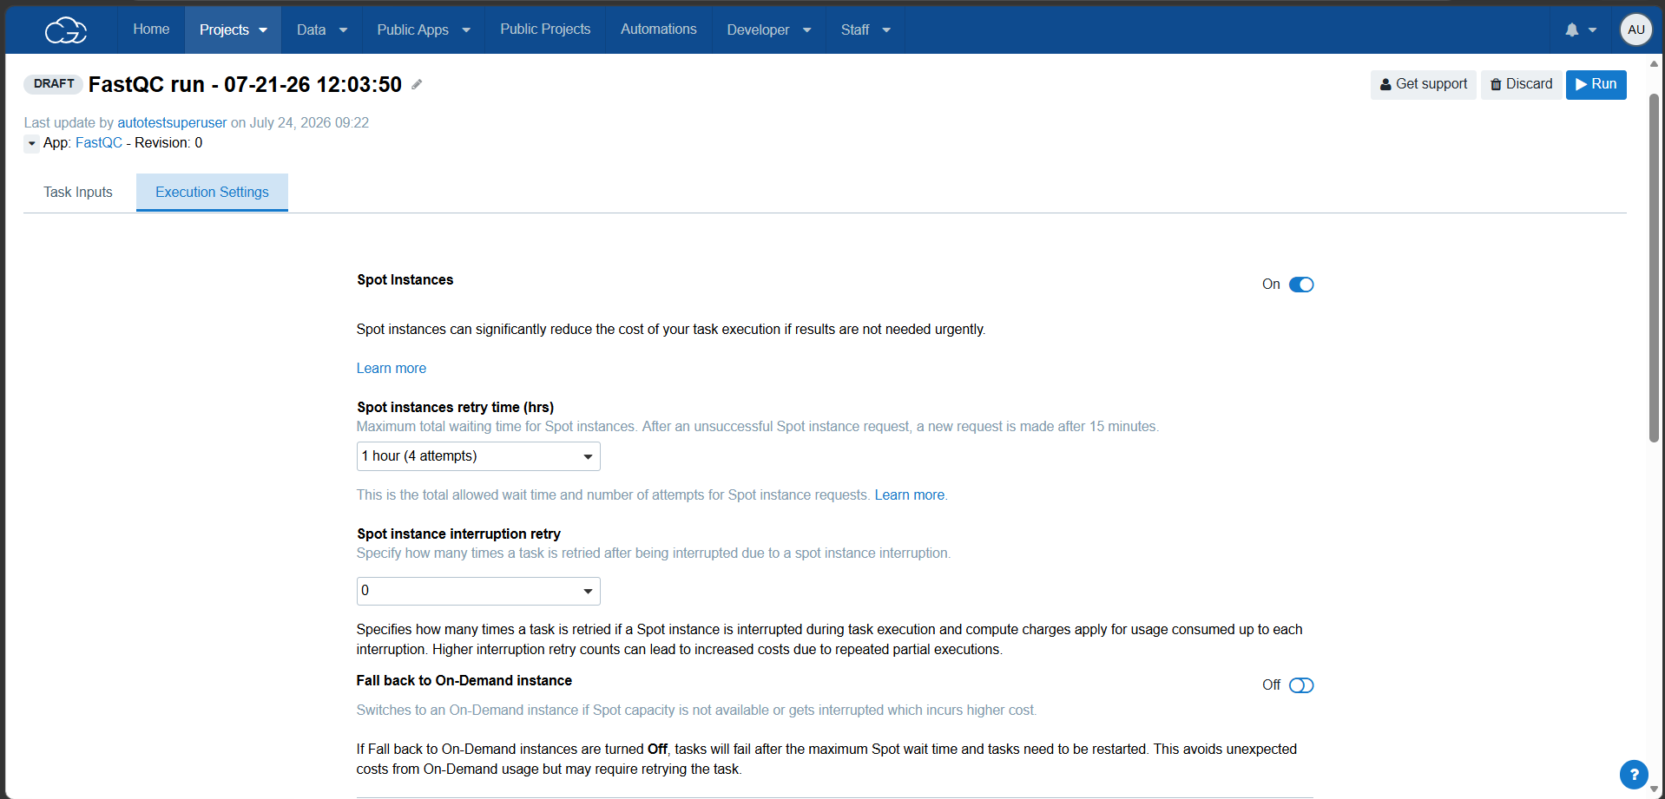This screenshot has width=1665, height=799.
Task: Expand the caret next to App: FastQC
Action: 32,143
